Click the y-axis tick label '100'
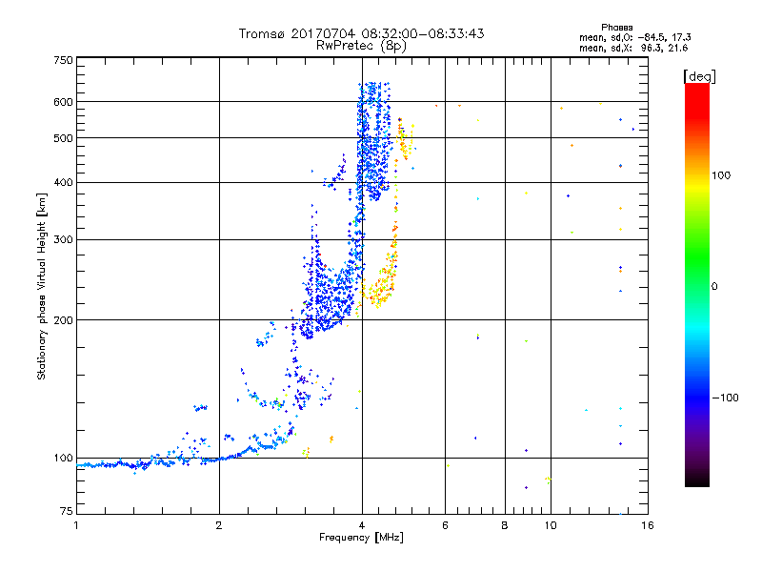The height and width of the screenshot is (572, 762). pos(63,459)
